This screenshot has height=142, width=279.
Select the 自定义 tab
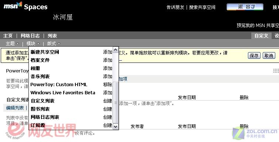point(261,36)
